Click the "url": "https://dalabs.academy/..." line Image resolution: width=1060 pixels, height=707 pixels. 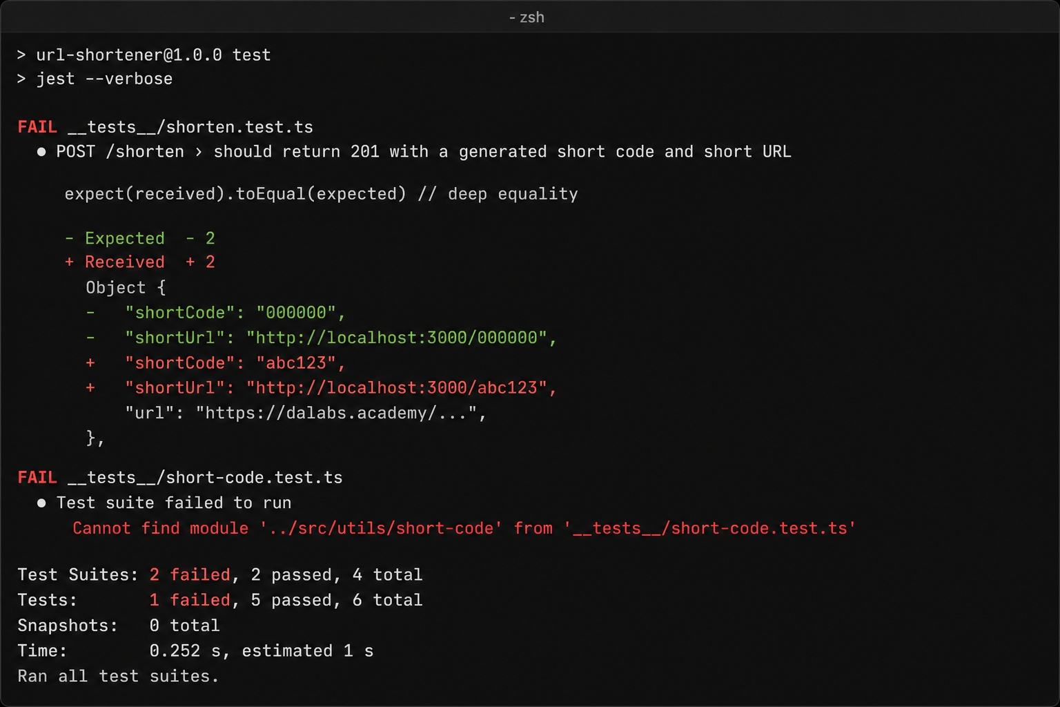click(x=306, y=413)
